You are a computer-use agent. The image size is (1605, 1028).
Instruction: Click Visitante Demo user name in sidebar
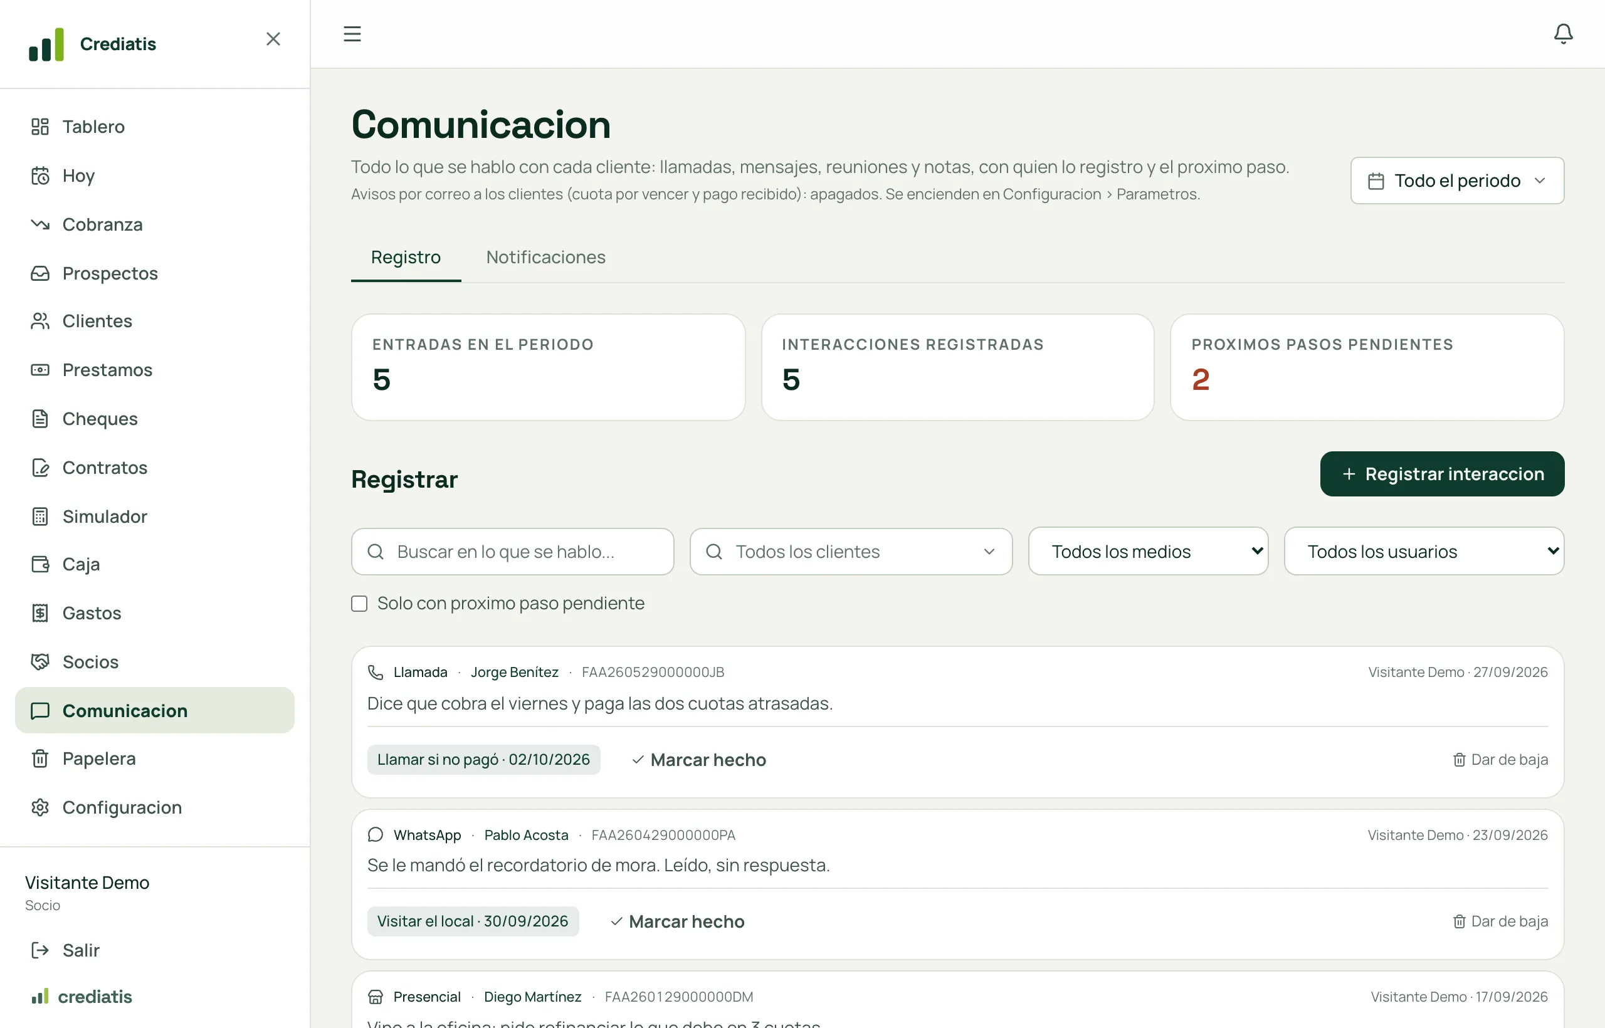tap(87, 882)
